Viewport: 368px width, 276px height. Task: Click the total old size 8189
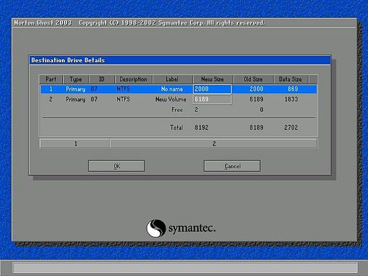coord(256,128)
